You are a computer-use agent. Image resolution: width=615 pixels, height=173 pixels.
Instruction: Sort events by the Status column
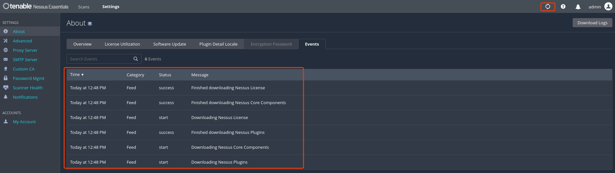click(165, 75)
